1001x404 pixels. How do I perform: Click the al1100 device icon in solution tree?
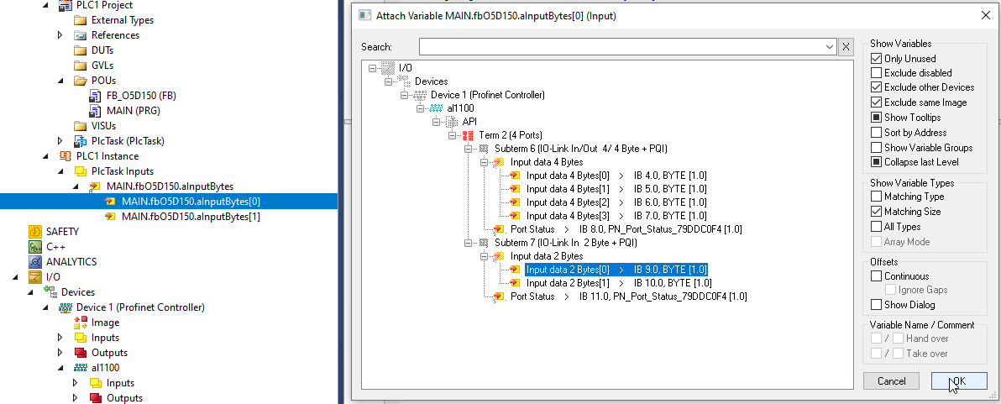tap(80, 368)
